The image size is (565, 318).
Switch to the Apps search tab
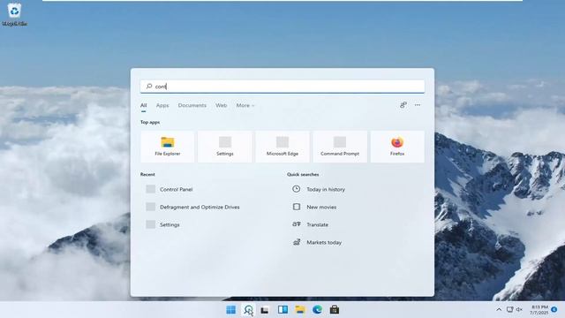tap(162, 105)
